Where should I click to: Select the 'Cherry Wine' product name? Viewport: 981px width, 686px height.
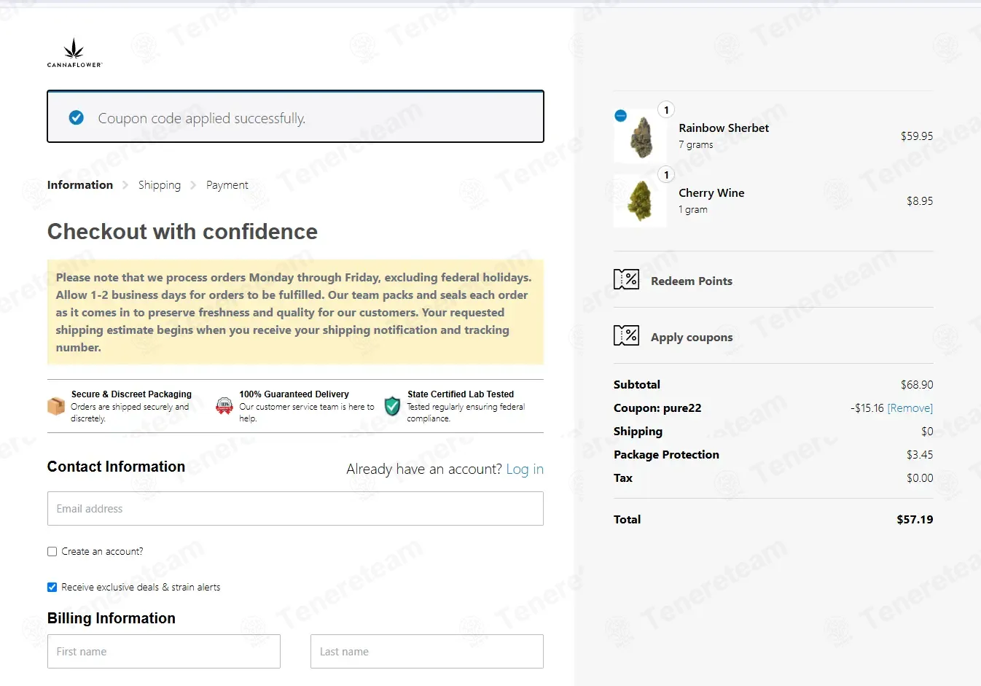tap(711, 193)
